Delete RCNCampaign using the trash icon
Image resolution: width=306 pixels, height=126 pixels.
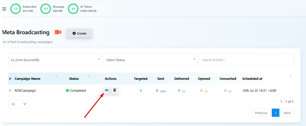[115, 90]
